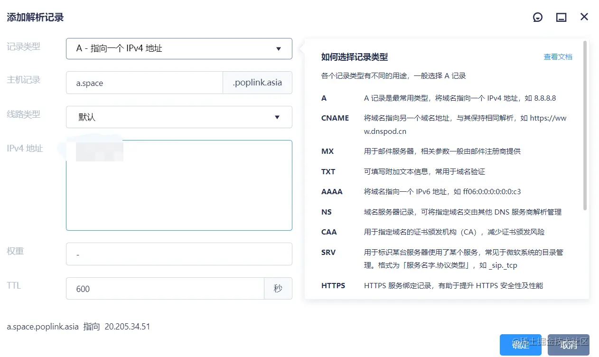Click the NS record type entry
The image size is (599, 357).
327,212
